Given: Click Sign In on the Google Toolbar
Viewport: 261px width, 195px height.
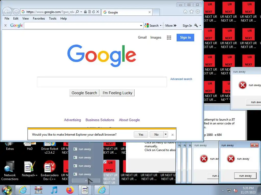Looking at the screenshot, I should (187, 26).
